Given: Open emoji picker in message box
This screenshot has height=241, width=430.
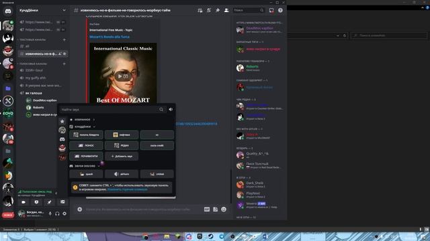Looking at the screenshot, I should (x=224, y=210).
